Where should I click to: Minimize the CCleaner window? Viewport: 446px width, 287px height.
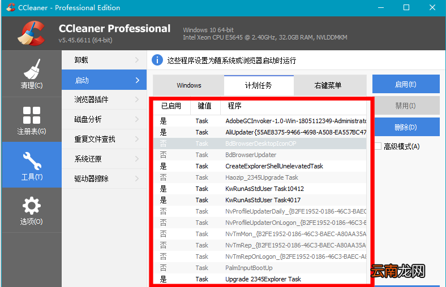click(381, 8)
